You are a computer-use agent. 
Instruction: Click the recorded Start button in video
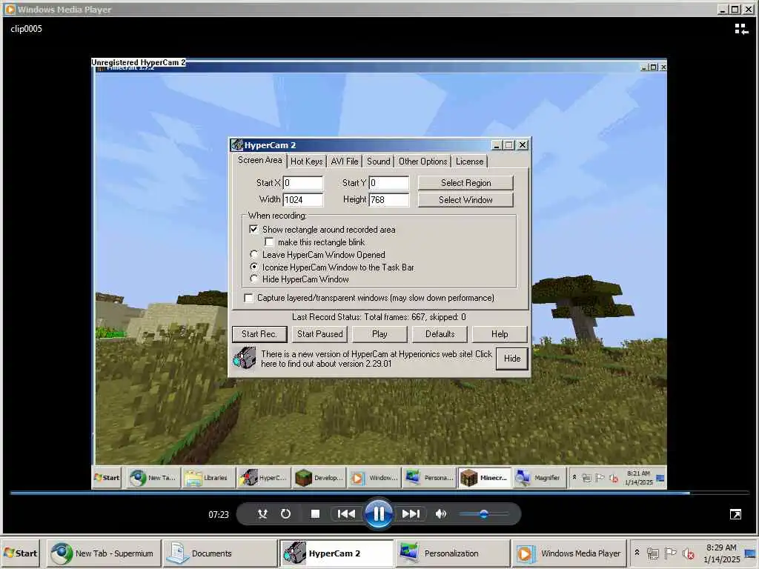107,478
